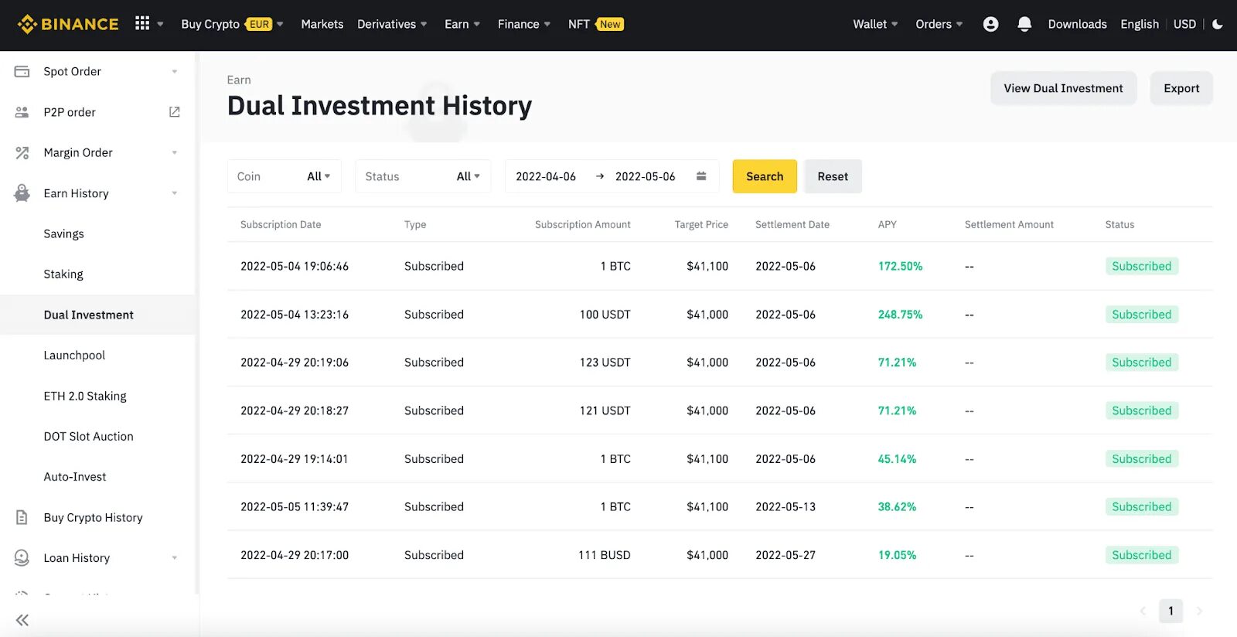
Task: Open the Derivatives menu
Action: click(392, 24)
